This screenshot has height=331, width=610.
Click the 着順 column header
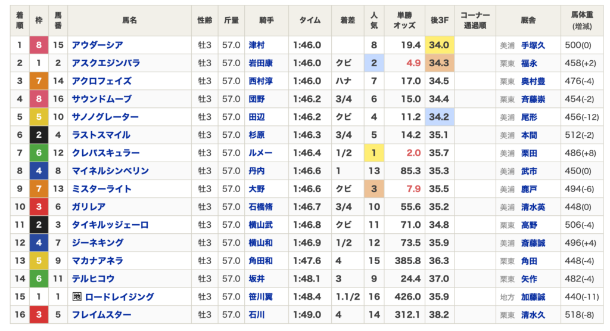point(20,20)
